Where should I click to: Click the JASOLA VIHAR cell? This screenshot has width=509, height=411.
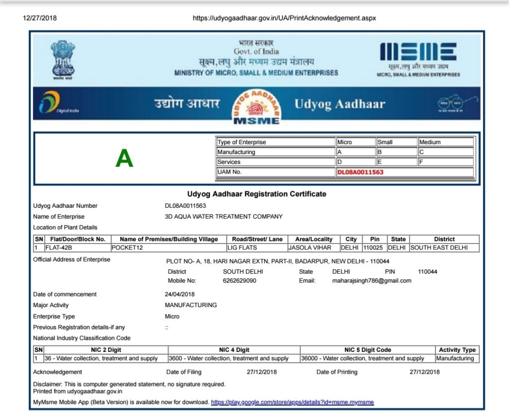(314, 247)
